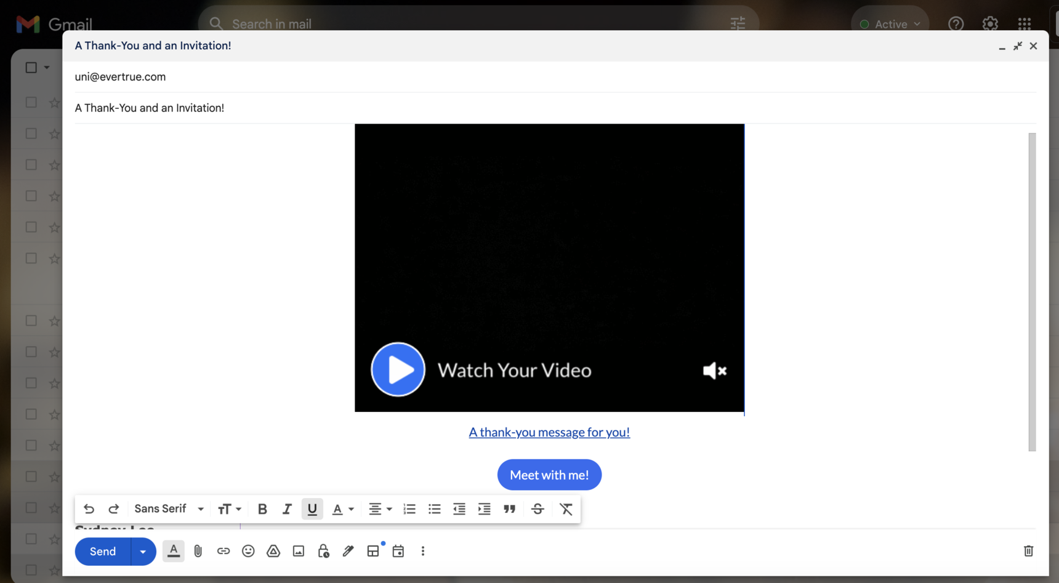Click the attach files paperclip icon
Image resolution: width=1059 pixels, height=583 pixels.
pyautogui.click(x=198, y=551)
